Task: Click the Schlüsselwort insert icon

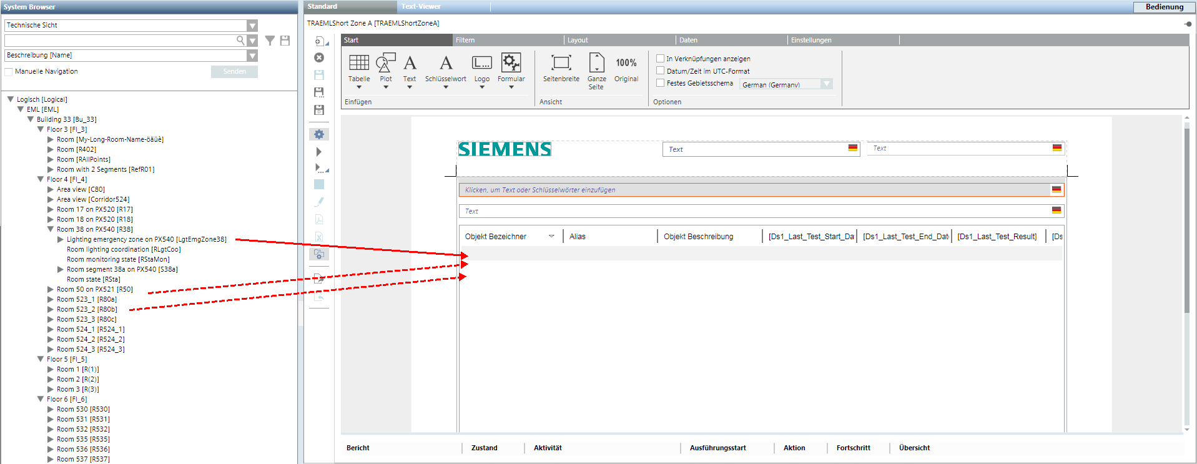Action: click(445, 63)
